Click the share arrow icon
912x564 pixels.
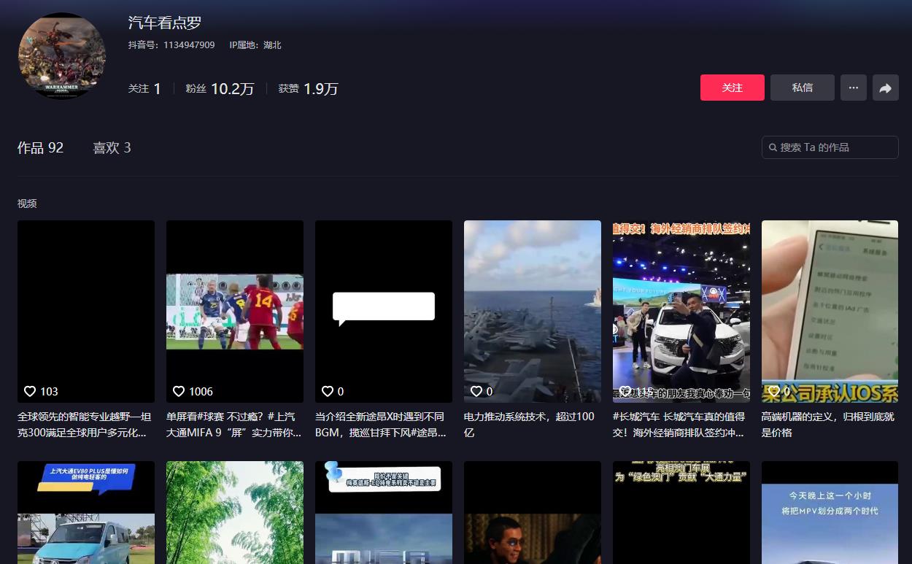(x=886, y=88)
